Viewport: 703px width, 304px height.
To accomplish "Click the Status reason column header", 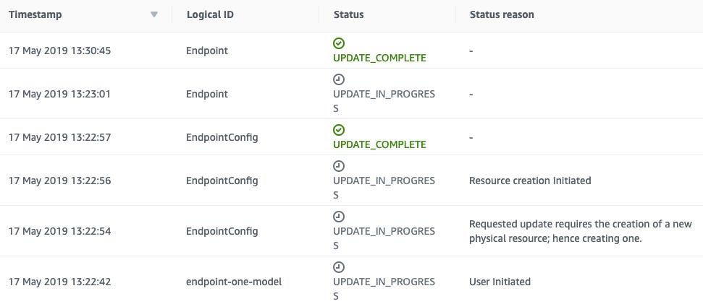I will tap(502, 14).
